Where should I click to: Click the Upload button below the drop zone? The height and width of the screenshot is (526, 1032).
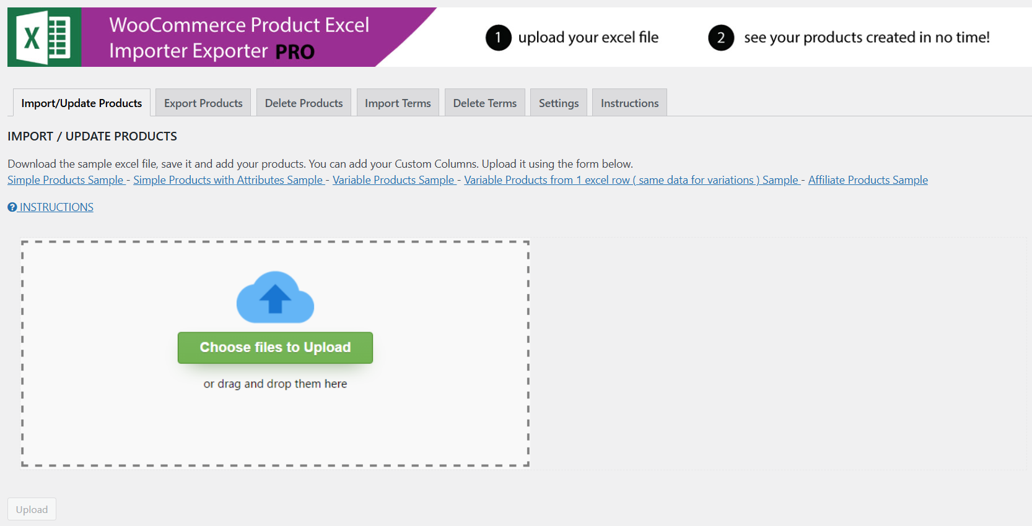pyautogui.click(x=32, y=509)
